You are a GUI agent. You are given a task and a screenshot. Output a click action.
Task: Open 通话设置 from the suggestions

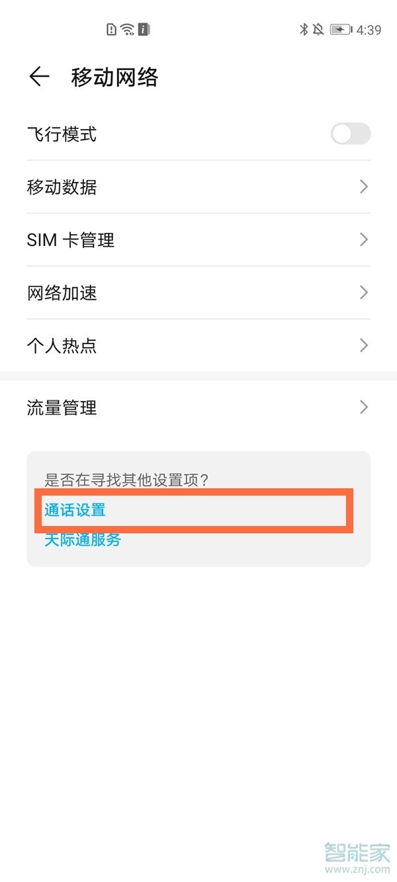[74, 510]
